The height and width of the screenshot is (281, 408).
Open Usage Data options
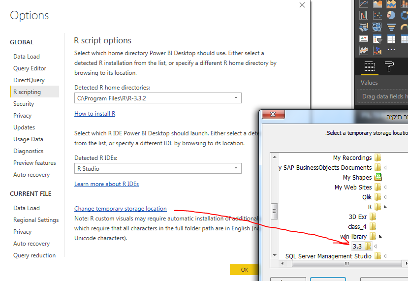tap(28, 139)
